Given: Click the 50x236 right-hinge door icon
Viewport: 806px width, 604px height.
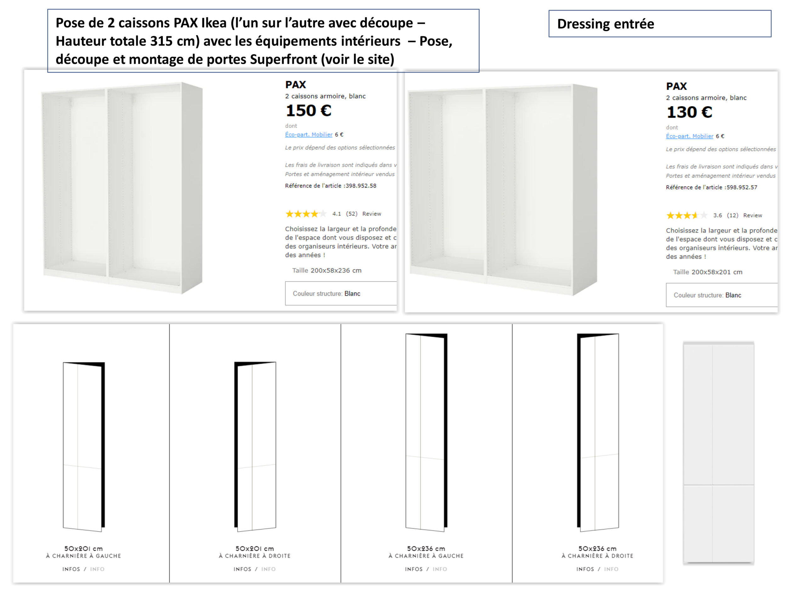Looking at the screenshot, I should [598, 433].
